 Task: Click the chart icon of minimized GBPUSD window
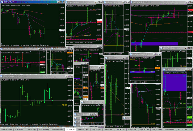tap(75, 115)
